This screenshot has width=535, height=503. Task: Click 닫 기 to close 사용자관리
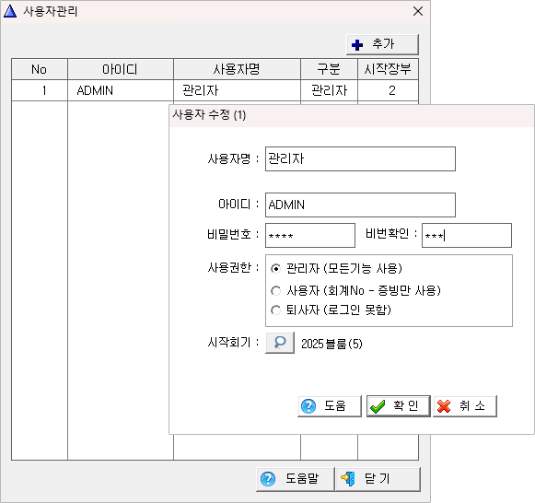coord(378,479)
